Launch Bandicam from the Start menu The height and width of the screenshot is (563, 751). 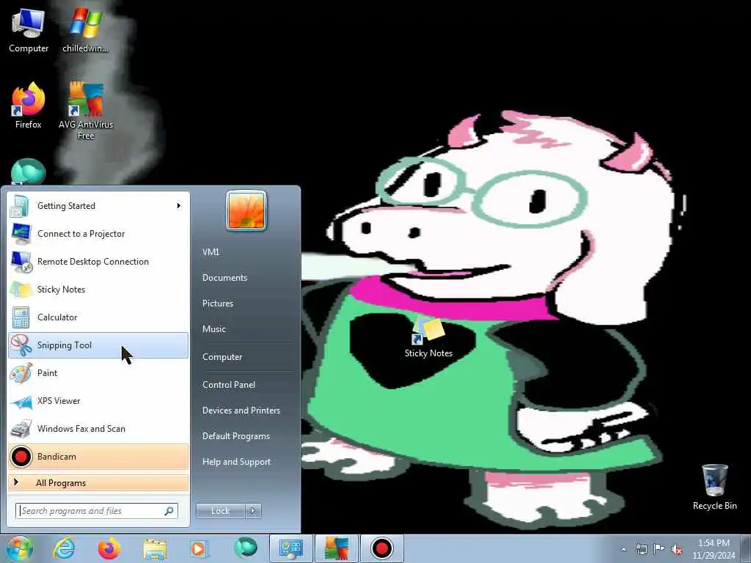point(99,457)
